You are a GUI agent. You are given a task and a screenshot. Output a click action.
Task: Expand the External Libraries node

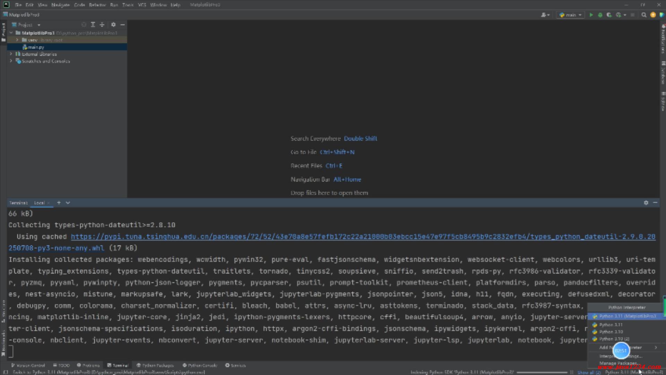11,54
